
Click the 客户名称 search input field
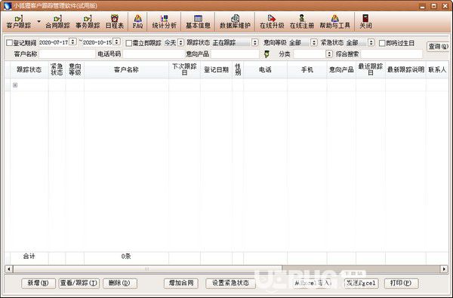67,54
